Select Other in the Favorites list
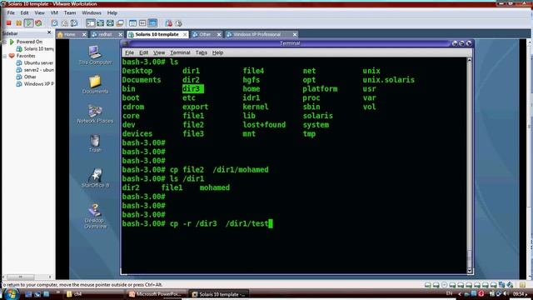Viewport: 533px width, 300px height. pos(26,77)
